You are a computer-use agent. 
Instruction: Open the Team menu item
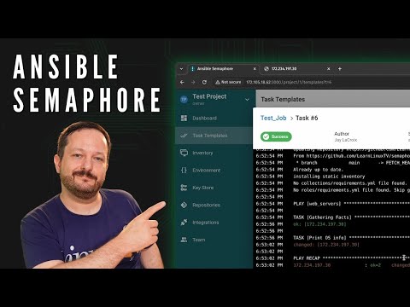coord(214,240)
